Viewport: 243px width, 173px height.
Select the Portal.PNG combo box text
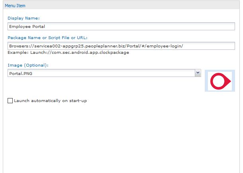pyautogui.click(x=24, y=73)
